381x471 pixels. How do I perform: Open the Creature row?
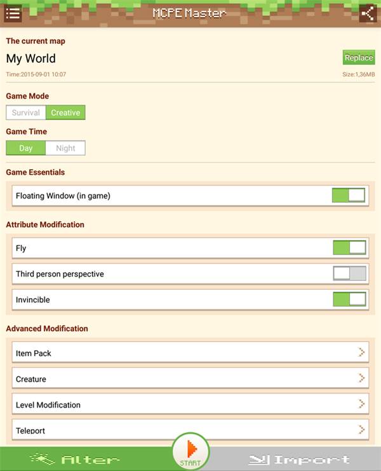coord(190,378)
